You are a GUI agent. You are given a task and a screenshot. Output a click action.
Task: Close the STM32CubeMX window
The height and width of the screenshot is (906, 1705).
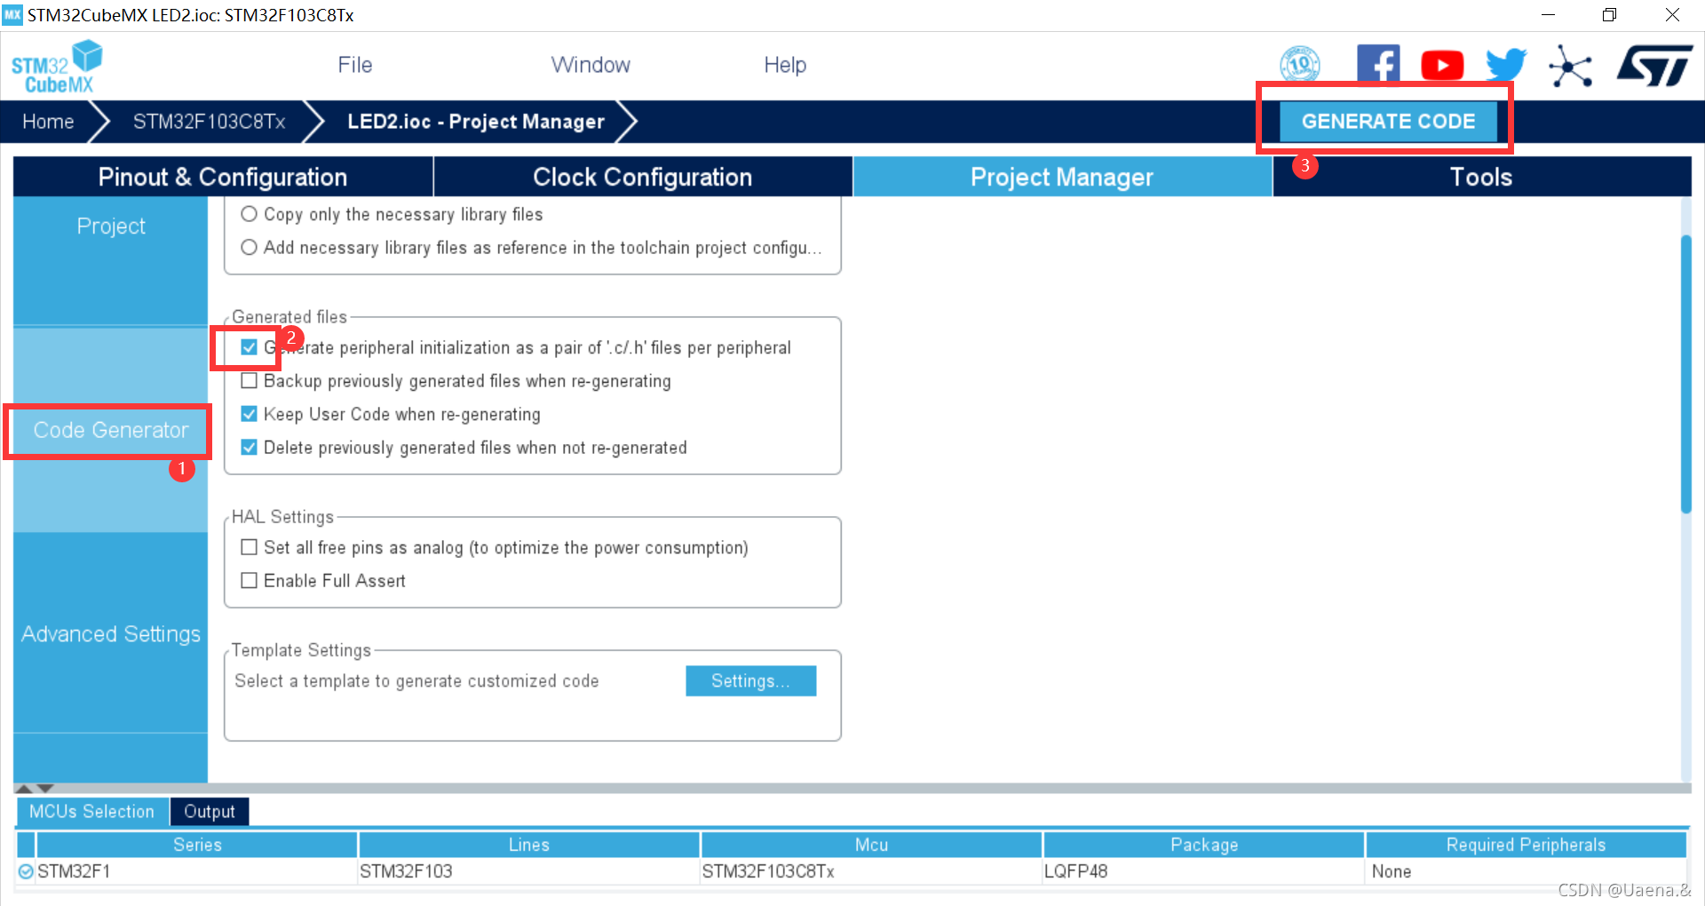click(x=1672, y=15)
